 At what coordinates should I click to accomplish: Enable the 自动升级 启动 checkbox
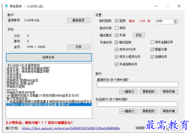point(117,28)
